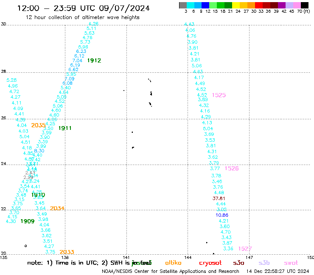
Task: Click the altimeter wave heights subtitle
Action: [x=82, y=17]
